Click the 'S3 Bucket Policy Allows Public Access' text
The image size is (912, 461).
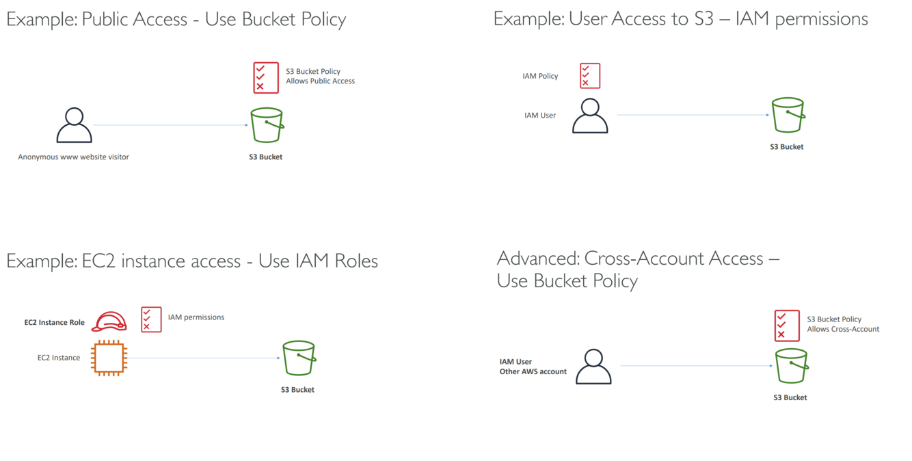pos(320,76)
